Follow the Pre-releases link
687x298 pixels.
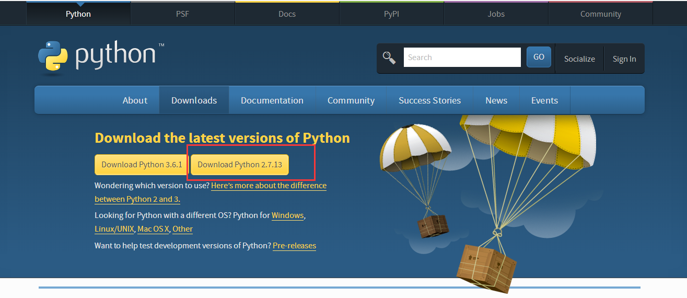click(x=294, y=245)
